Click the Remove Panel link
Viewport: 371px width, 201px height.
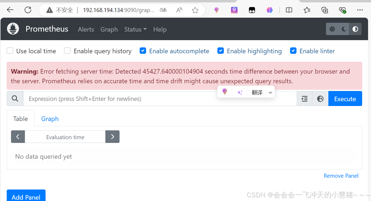point(341,176)
